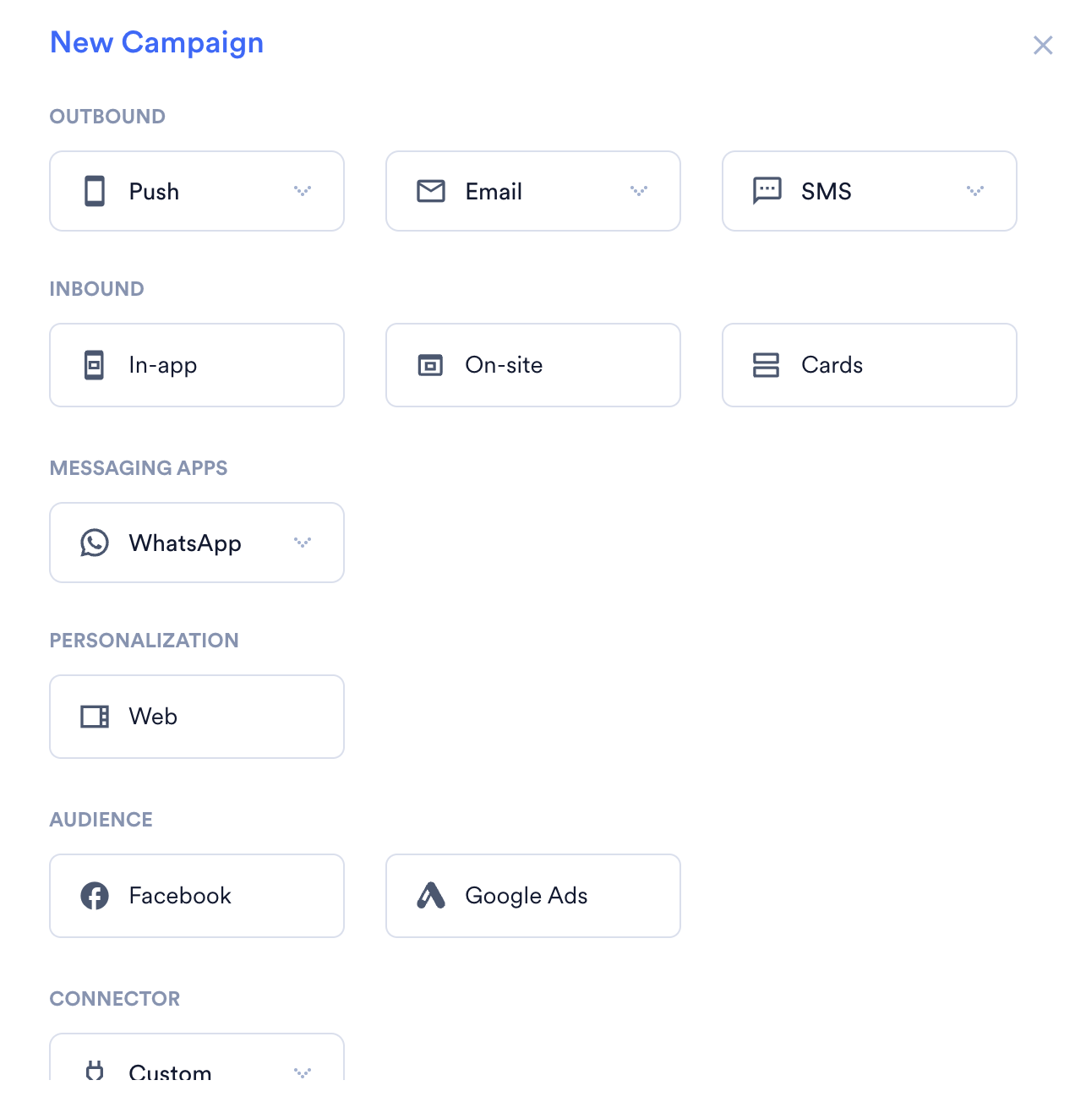This screenshot has height=1102, width=1075.
Task: Pick the On-site campaign label
Action: point(505,365)
